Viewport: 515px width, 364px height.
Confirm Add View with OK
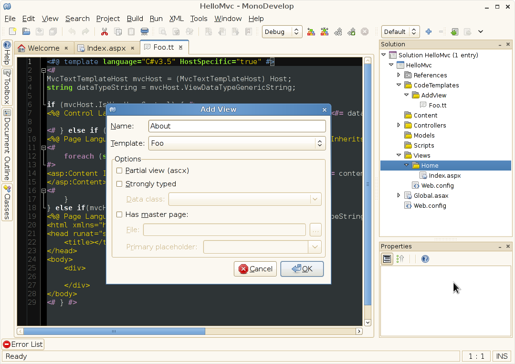pyautogui.click(x=302, y=268)
